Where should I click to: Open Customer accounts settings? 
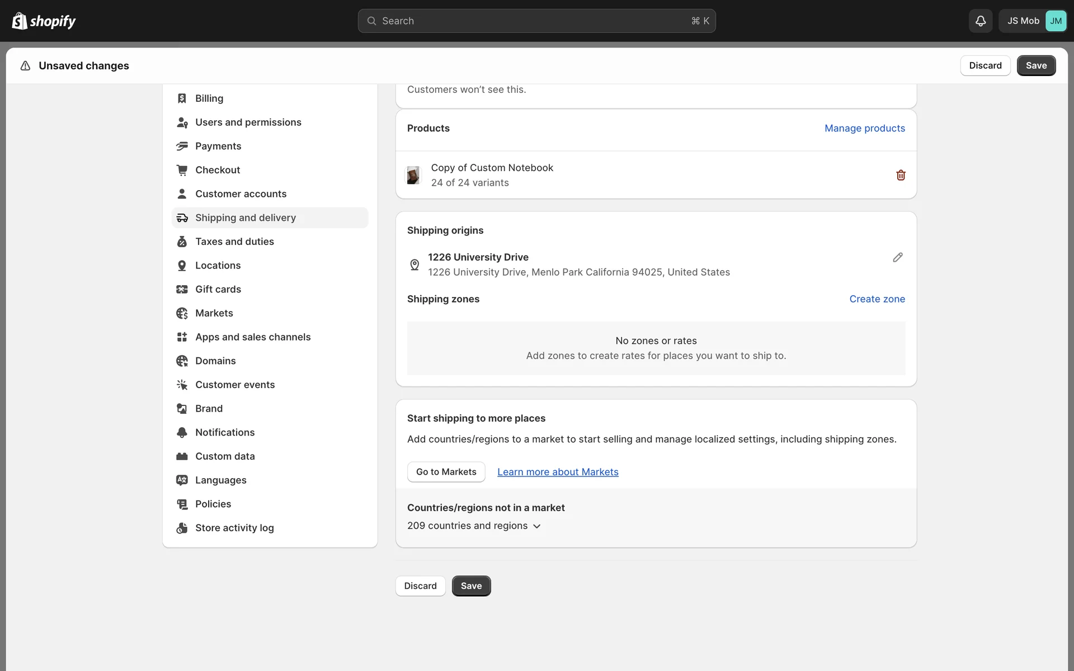coord(241,194)
